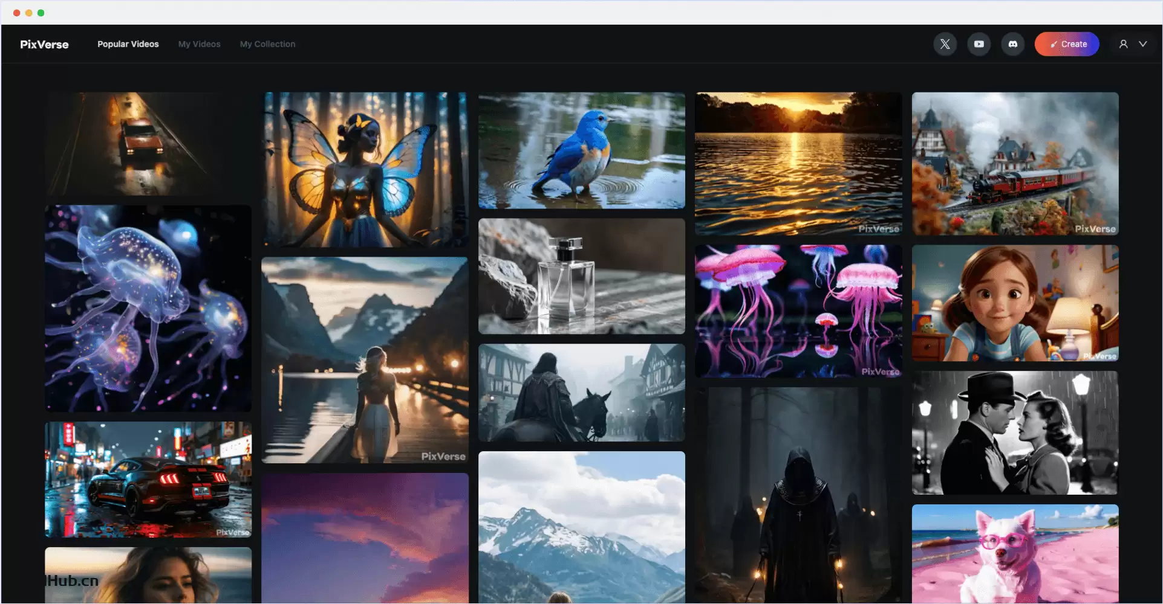Switch to My Videos tab
1163x604 pixels.
coord(199,44)
